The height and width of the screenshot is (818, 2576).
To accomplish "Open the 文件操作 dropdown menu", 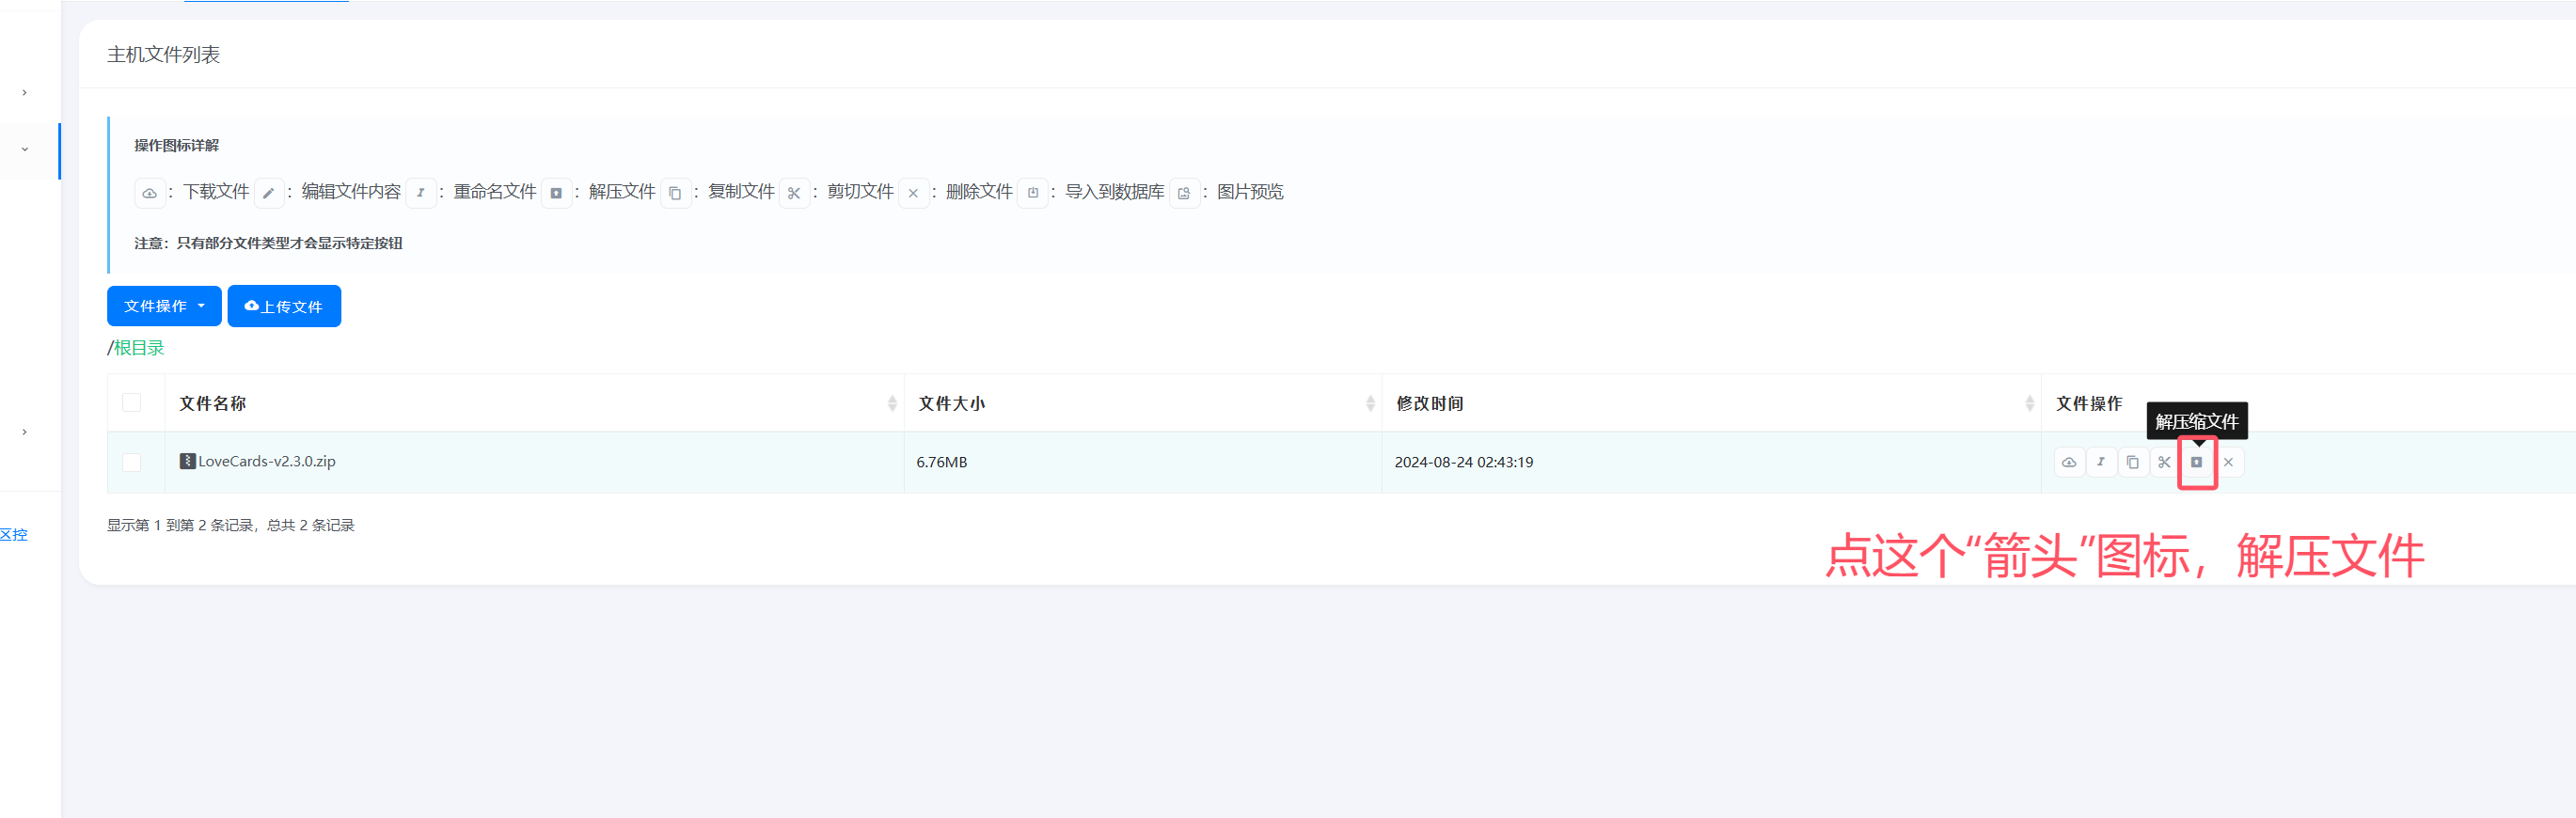I will pyautogui.click(x=164, y=306).
